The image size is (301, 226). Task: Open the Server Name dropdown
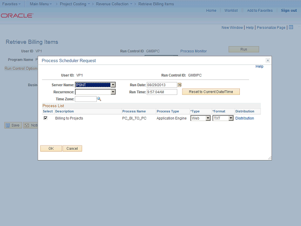(x=113, y=85)
